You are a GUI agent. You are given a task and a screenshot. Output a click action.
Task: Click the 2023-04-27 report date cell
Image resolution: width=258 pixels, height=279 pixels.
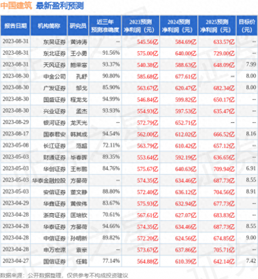coord(16,261)
